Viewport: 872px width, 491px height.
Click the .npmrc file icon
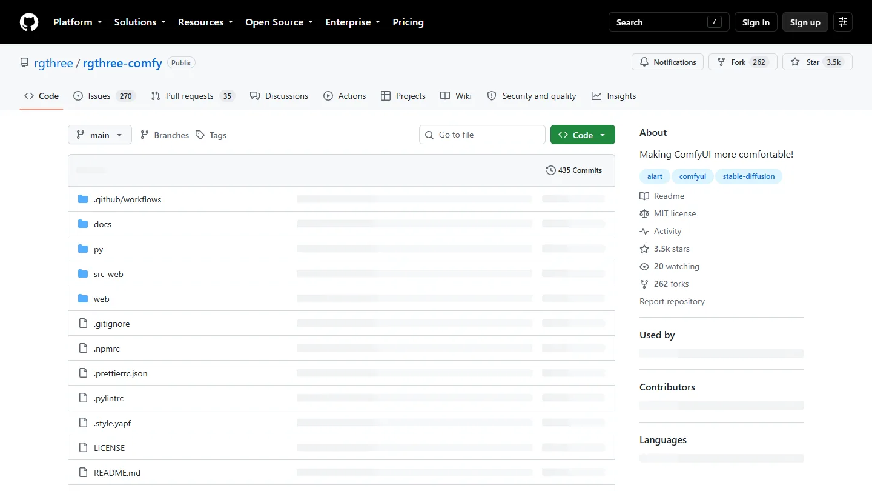[83, 349]
